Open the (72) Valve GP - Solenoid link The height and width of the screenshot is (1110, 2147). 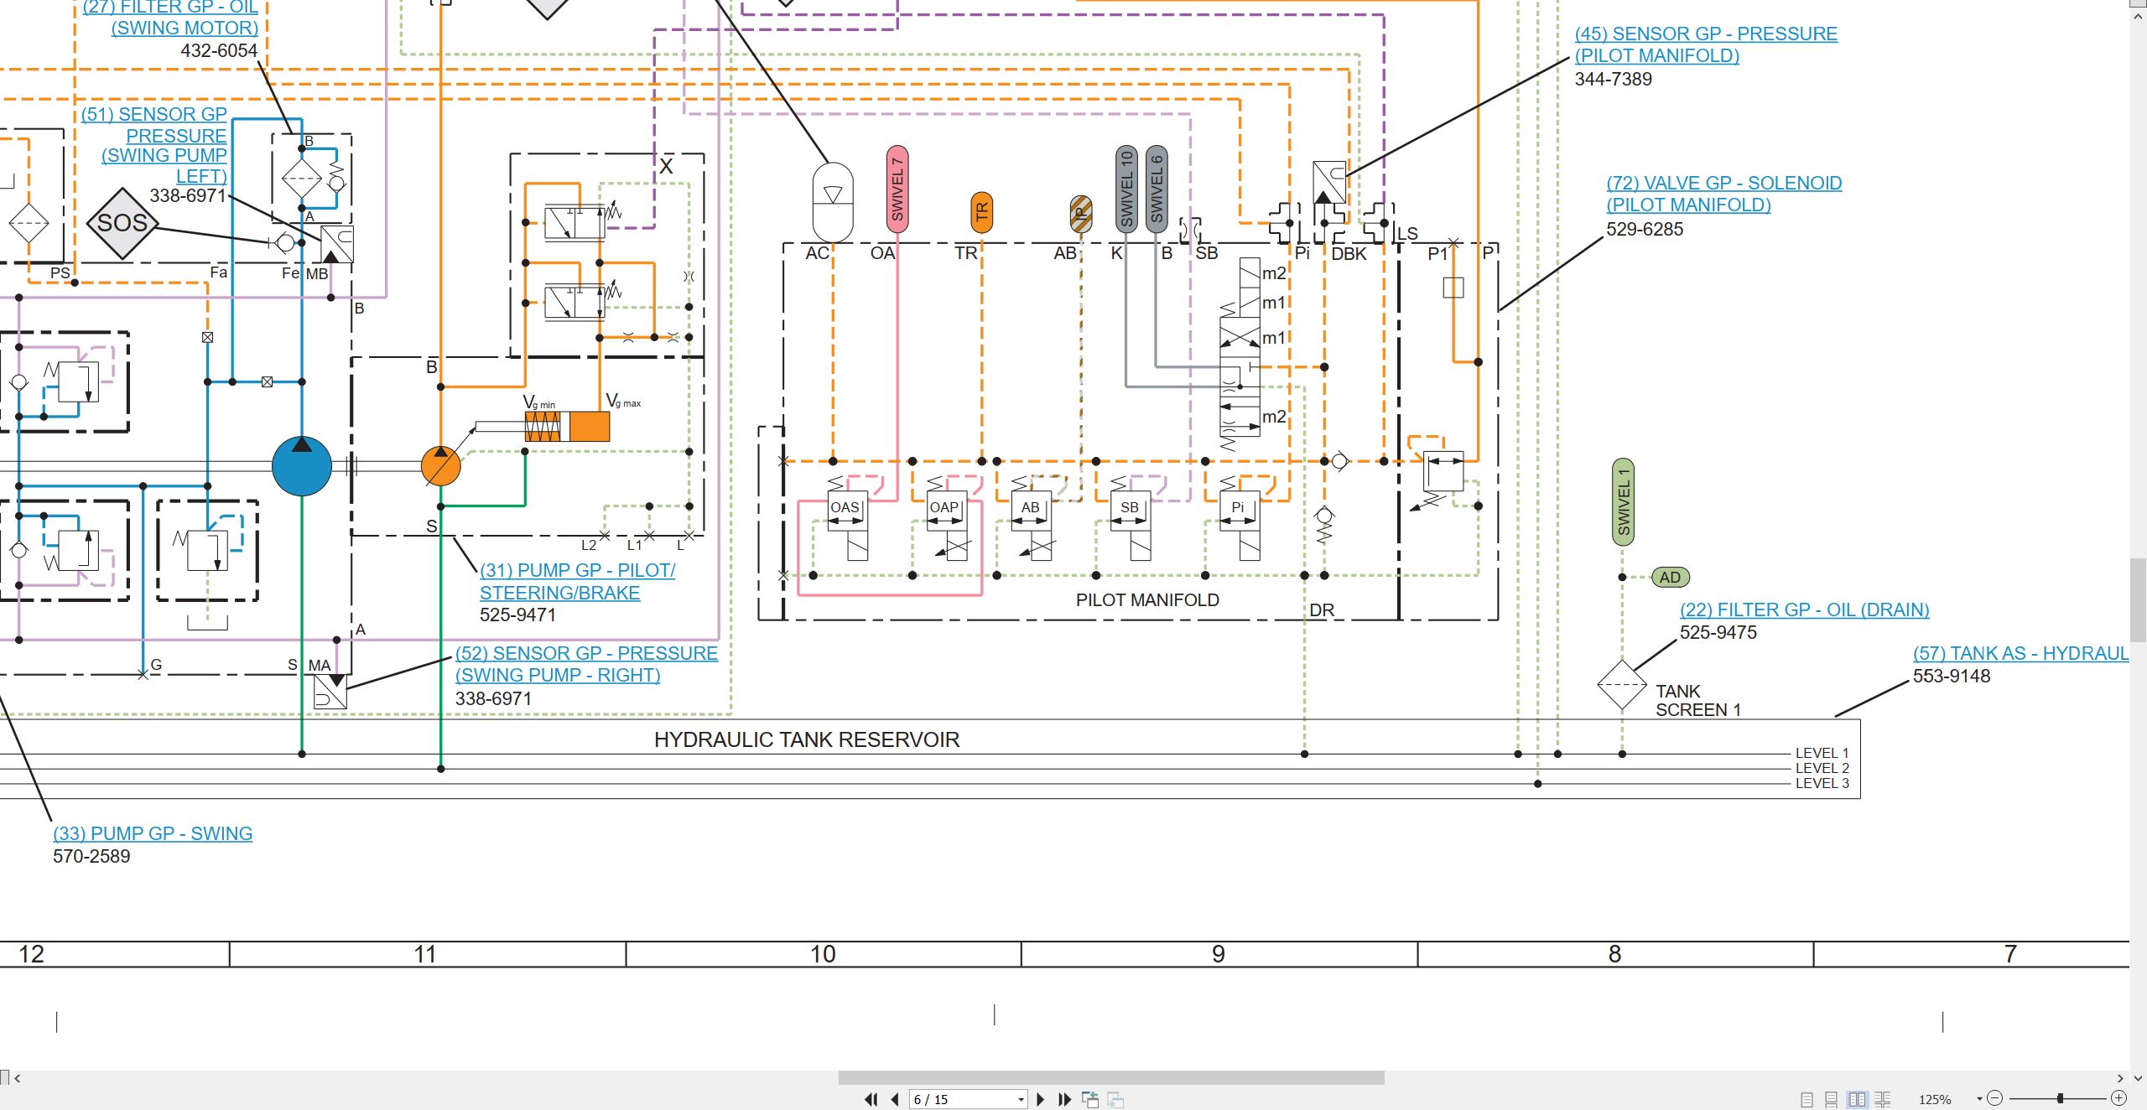point(1724,194)
